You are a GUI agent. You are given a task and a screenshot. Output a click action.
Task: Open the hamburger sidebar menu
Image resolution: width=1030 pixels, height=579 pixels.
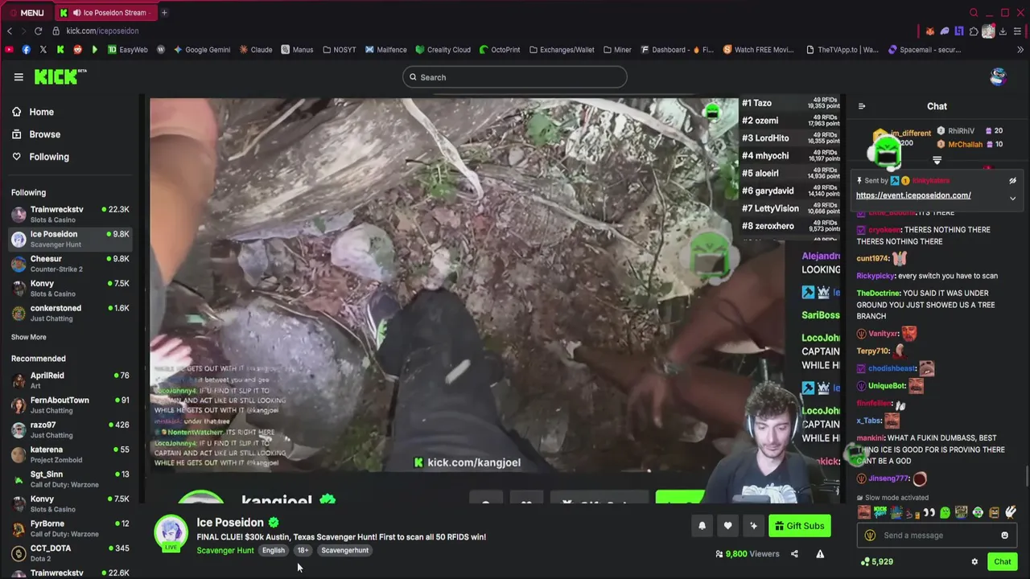(19, 77)
